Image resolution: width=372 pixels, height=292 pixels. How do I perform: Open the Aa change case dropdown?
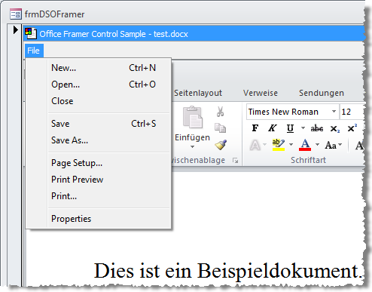click(x=334, y=145)
